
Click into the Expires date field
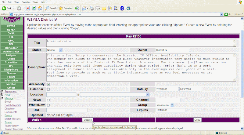click(x=170, y=110)
